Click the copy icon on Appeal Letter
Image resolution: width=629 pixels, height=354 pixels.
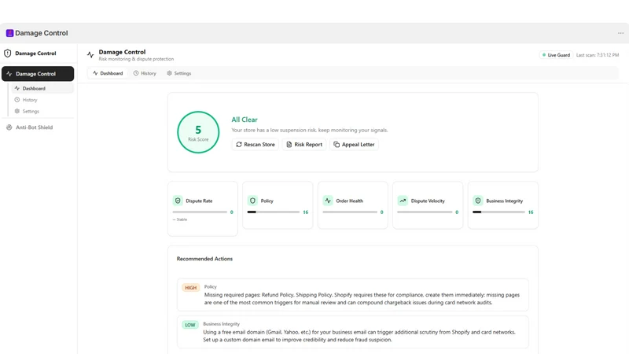tap(337, 145)
